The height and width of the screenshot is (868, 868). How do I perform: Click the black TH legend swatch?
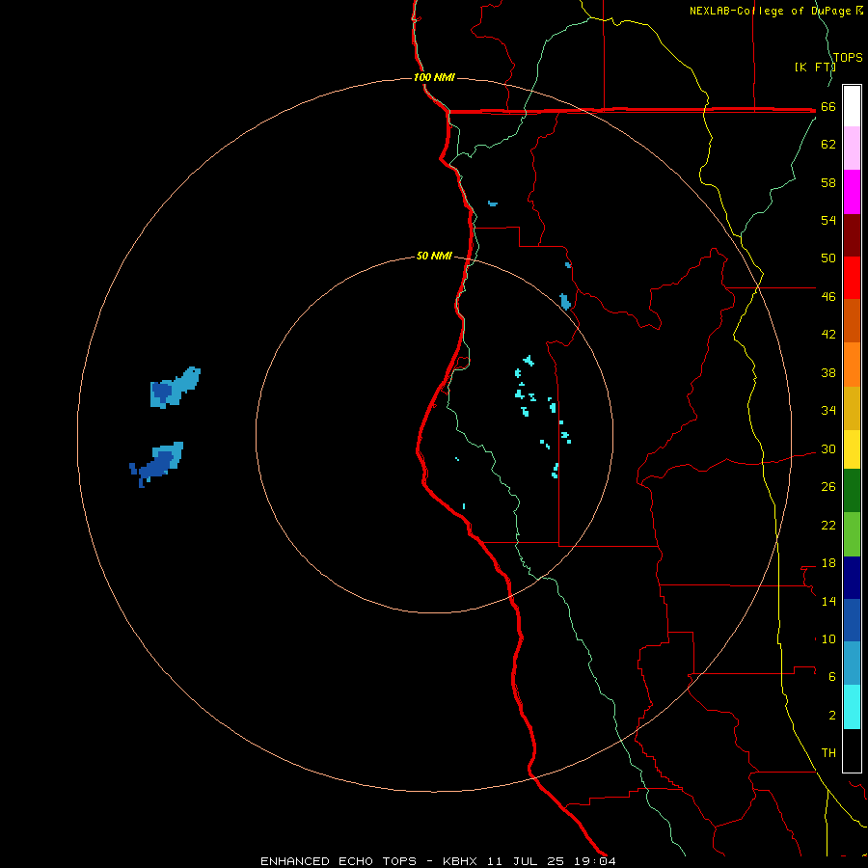[x=852, y=750]
